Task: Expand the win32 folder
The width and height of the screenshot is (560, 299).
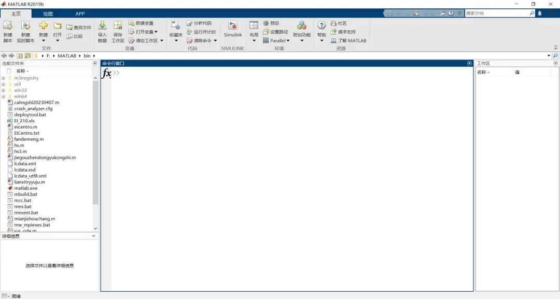Action: click(x=3, y=90)
